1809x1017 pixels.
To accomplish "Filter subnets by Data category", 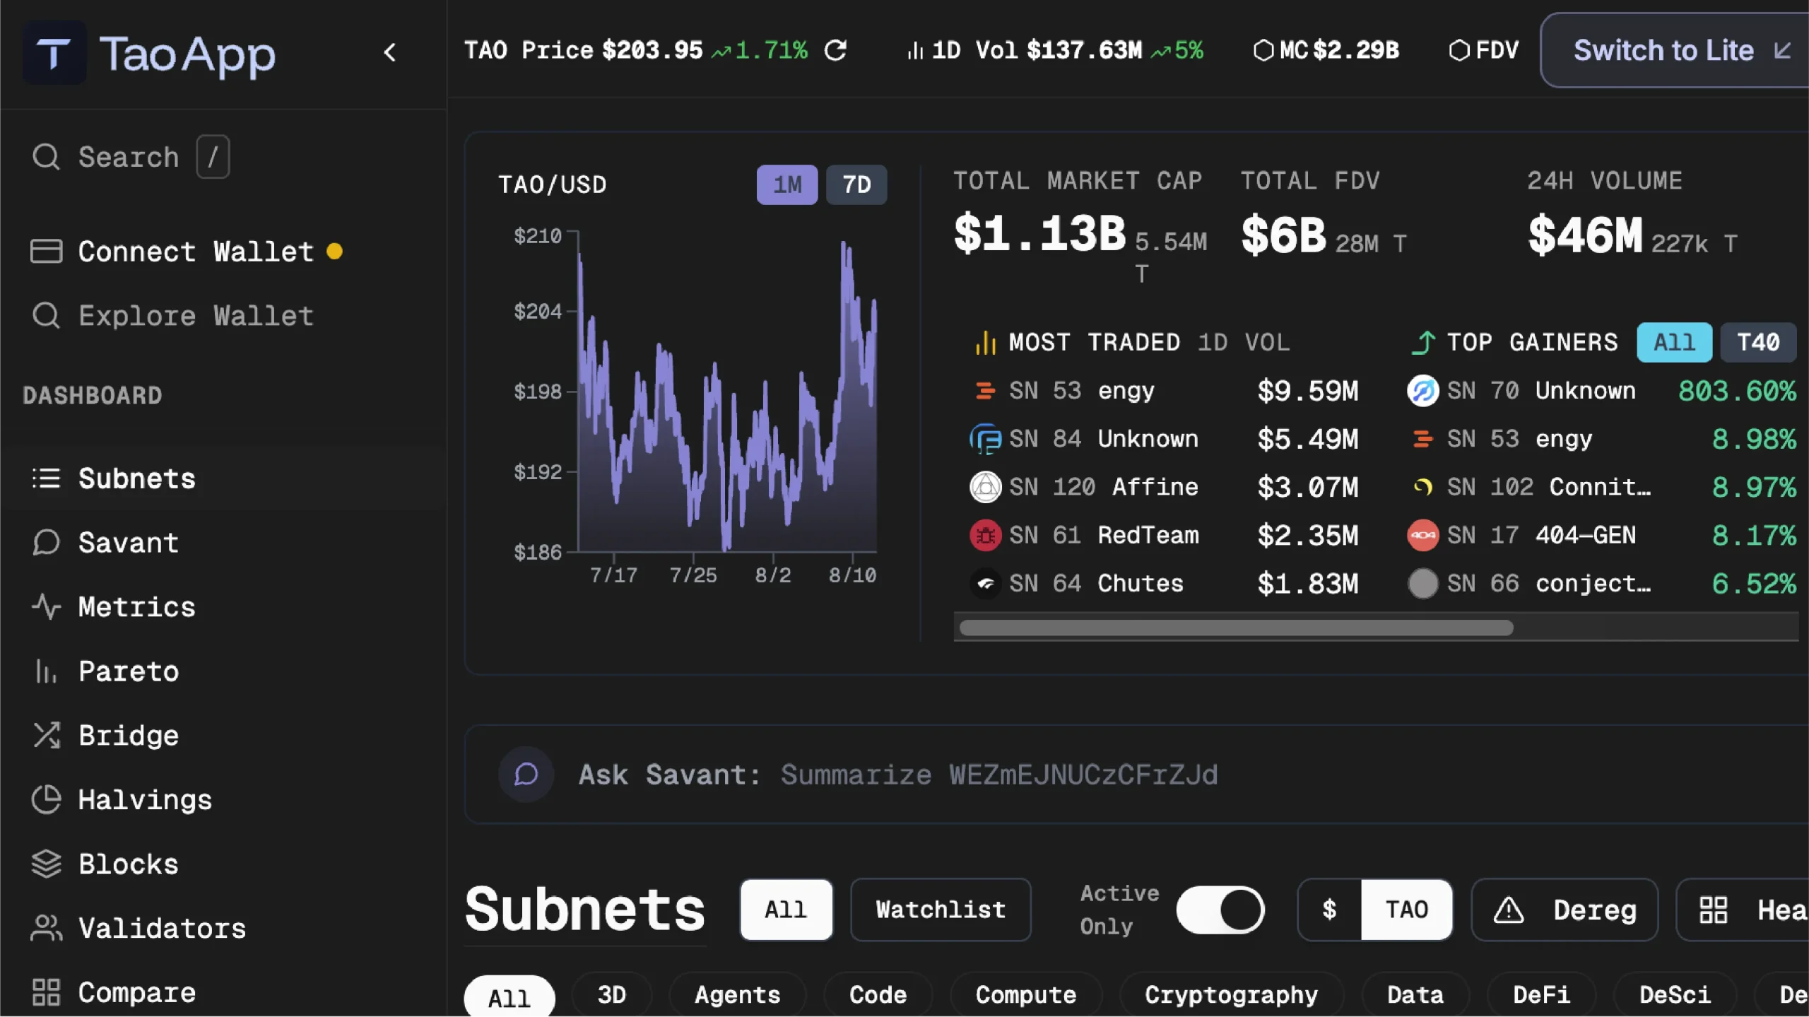I will (1415, 995).
